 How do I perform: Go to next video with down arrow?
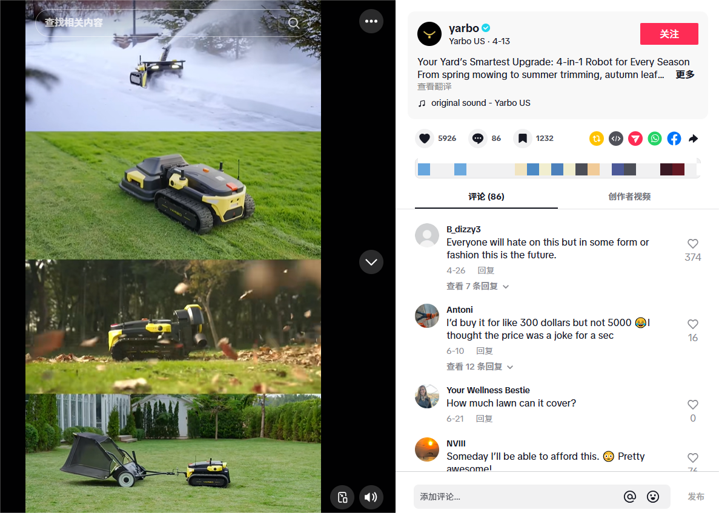click(x=371, y=262)
